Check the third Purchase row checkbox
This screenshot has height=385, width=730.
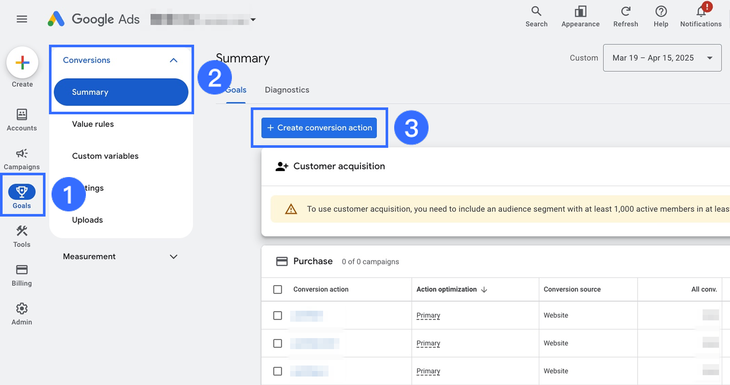(278, 371)
